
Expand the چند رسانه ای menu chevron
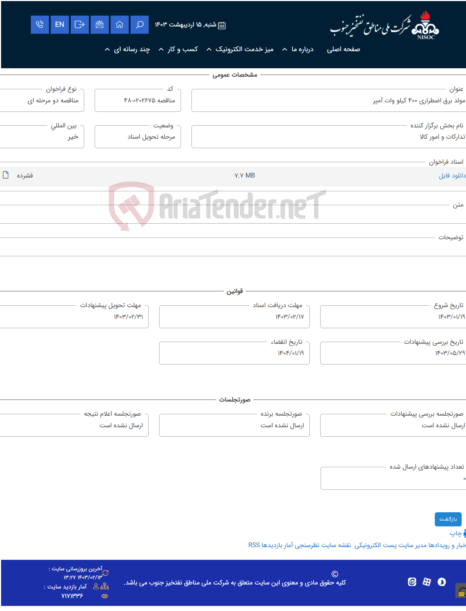pyautogui.click(x=107, y=49)
